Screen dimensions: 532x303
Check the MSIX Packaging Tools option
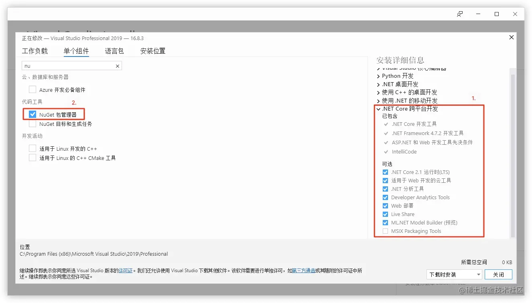click(386, 231)
